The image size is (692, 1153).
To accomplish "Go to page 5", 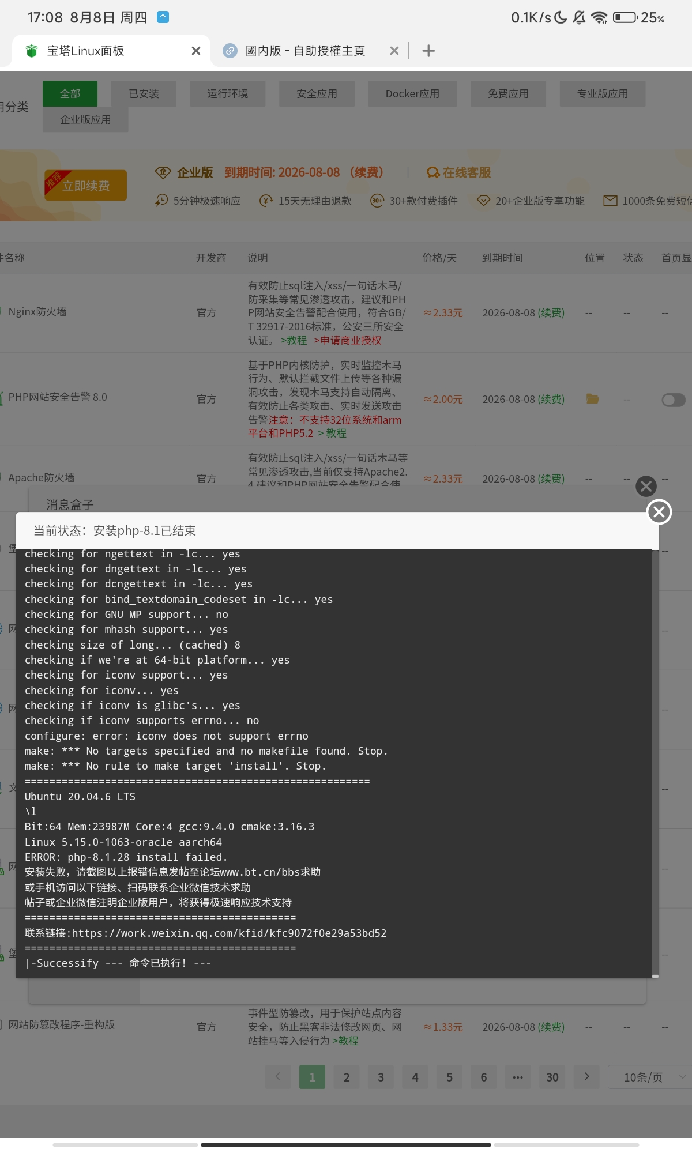I will click(x=449, y=1077).
